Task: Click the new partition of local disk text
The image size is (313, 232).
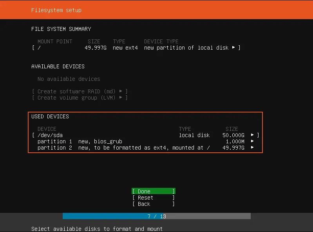Action: [x=186, y=48]
